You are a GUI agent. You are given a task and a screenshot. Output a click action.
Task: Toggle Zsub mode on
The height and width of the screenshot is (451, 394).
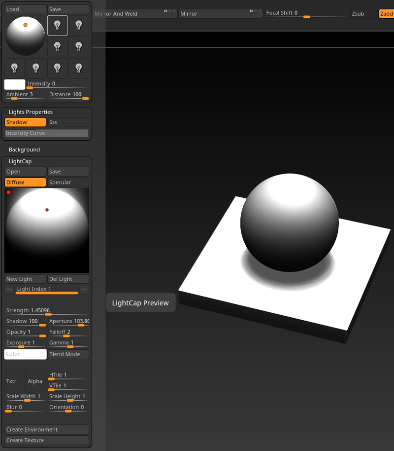click(x=363, y=14)
